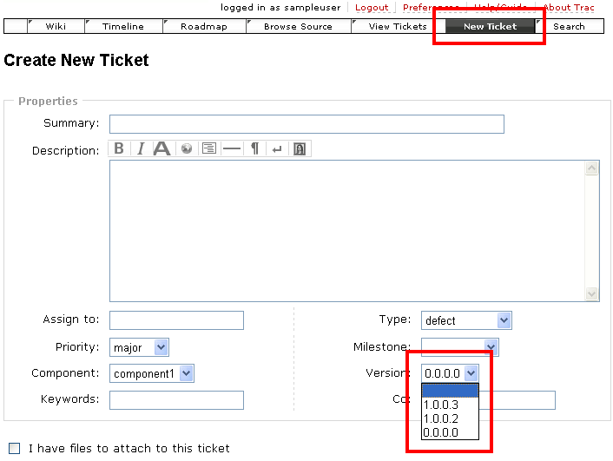613x461 pixels.
Task: Insert a link with the globe icon
Action: coord(186,148)
